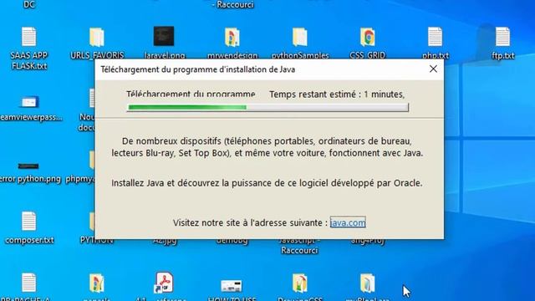
Task: Open the SAAS APP FLASK.txt desktop file
Action: pos(28,37)
